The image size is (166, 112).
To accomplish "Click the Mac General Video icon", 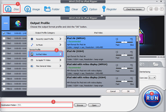I will (32, 66).
